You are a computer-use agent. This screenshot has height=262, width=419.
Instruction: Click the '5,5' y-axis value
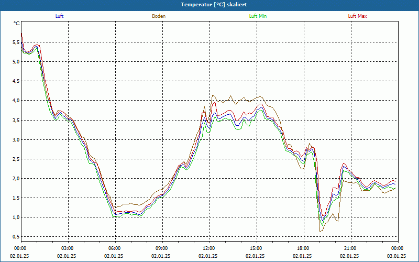pos(16,42)
